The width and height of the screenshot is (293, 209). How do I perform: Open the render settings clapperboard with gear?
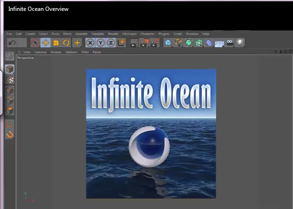click(155, 43)
